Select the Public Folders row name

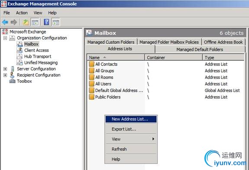(108, 97)
